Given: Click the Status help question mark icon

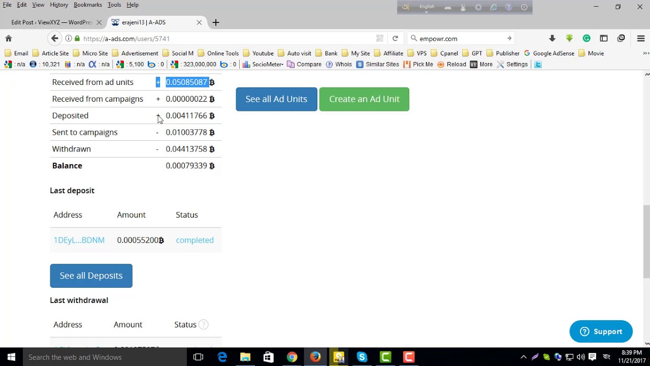Looking at the screenshot, I should pos(203,324).
